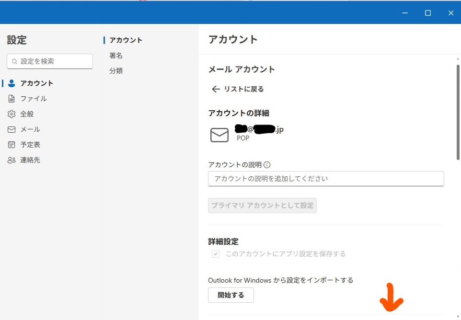Click the 連絡先 people icon
The image size is (461, 320).
point(12,160)
